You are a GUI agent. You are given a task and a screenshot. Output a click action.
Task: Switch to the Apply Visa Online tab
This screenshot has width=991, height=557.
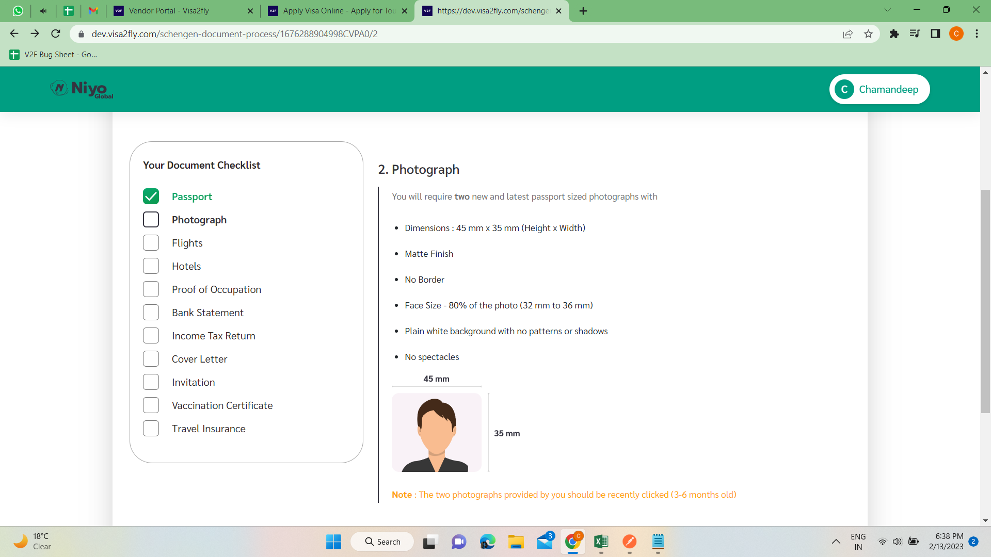point(338,11)
